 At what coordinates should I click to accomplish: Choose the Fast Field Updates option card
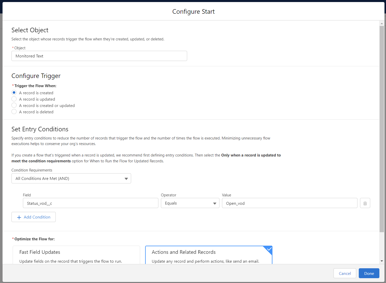[x=76, y=255]
